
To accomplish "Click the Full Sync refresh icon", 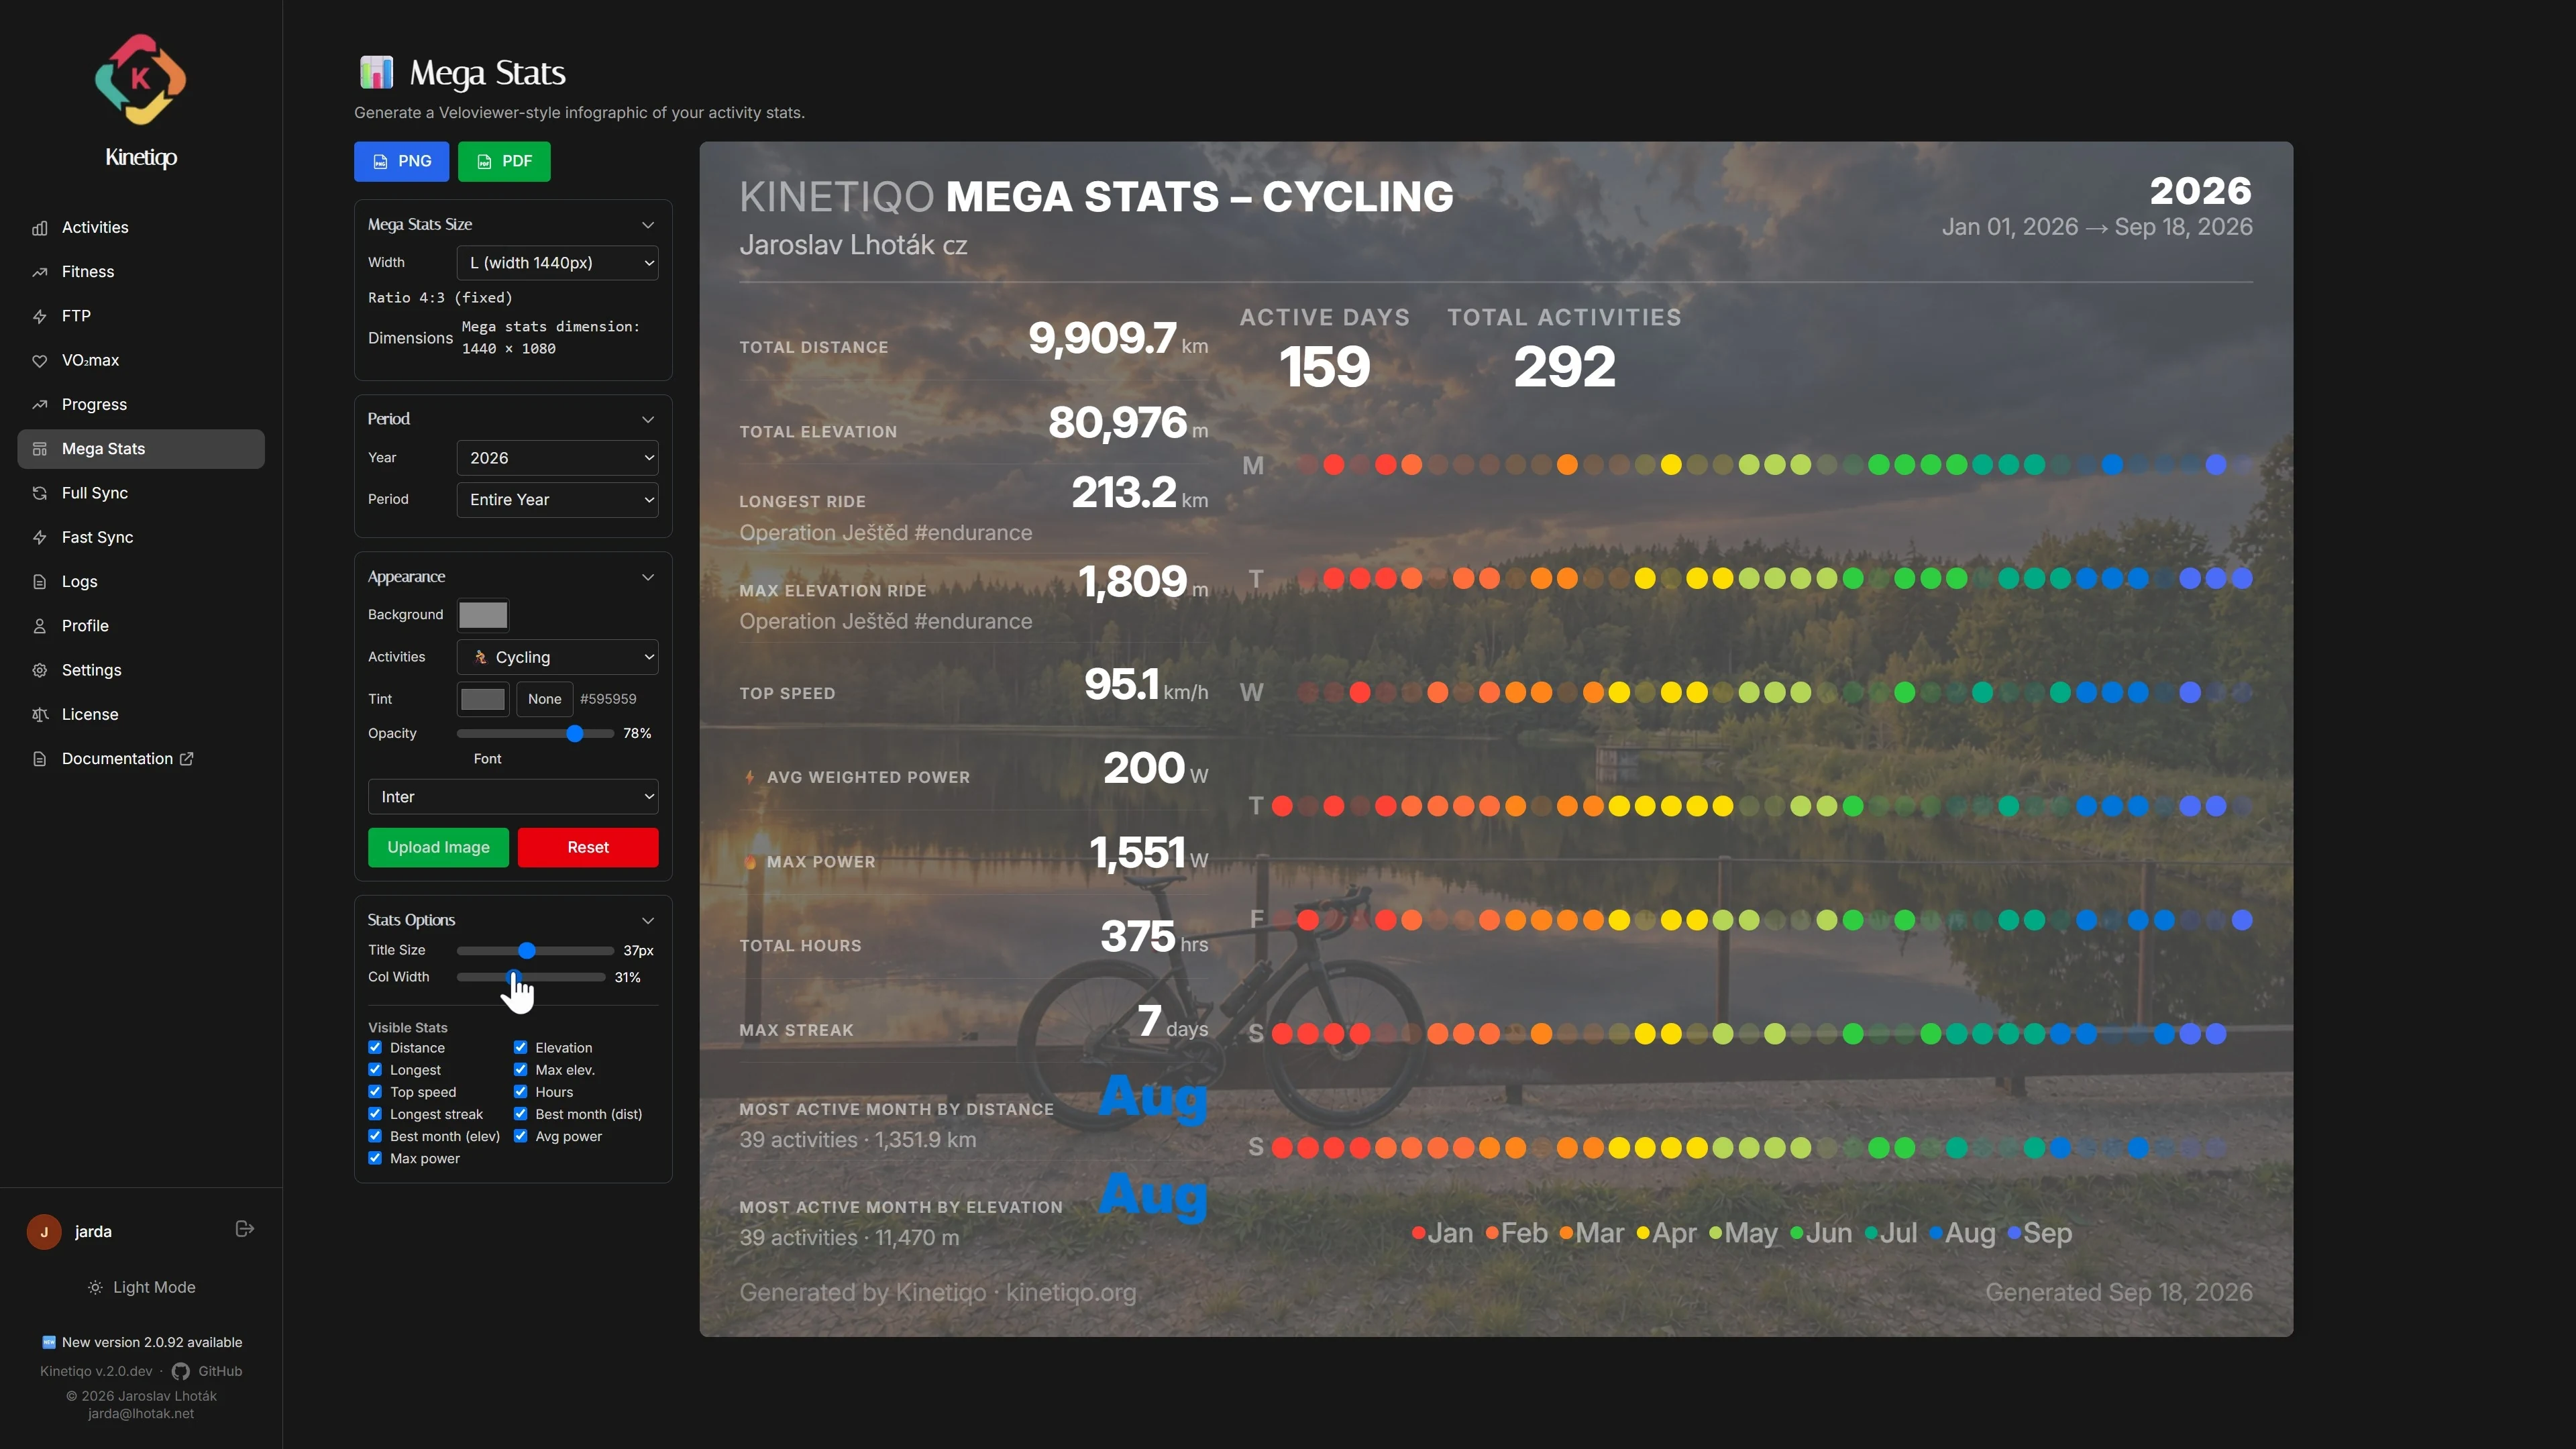I will pos(40,493).
